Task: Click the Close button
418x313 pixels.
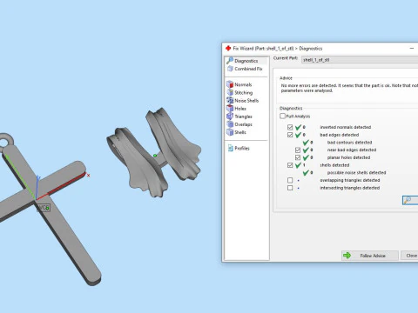Action: click(409, 256)
